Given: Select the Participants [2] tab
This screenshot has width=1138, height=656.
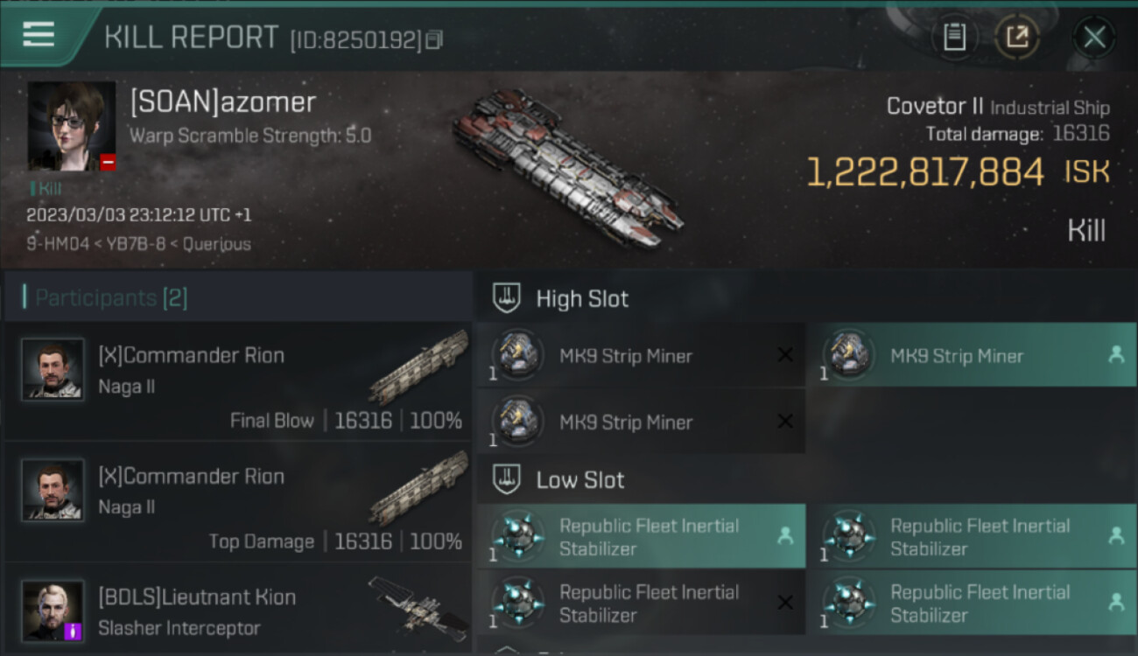Looking at the screenshot, I should 111,297.
